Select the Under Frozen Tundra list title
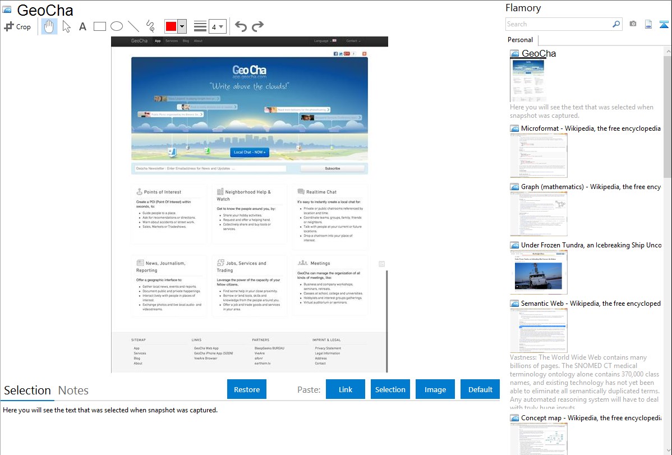Viewport: 672px width, 455px height. pos(591,245)
